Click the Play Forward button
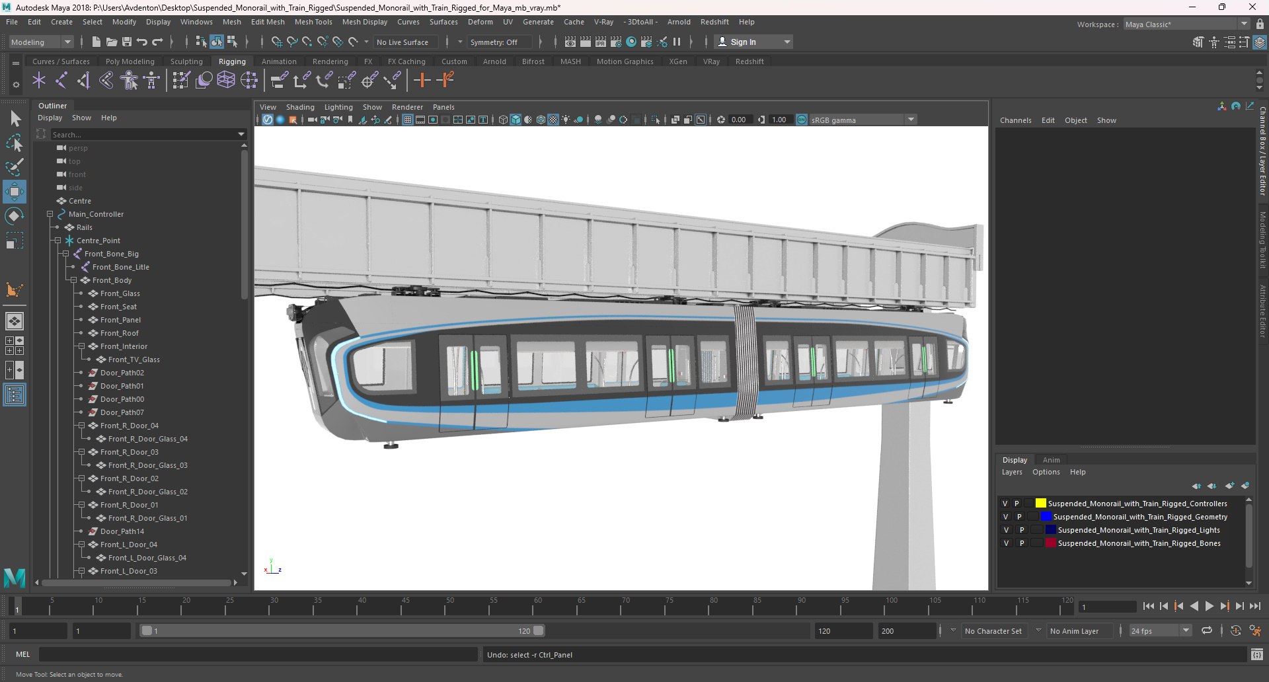Screen dimensions: 1269x682 point(1210,606)
